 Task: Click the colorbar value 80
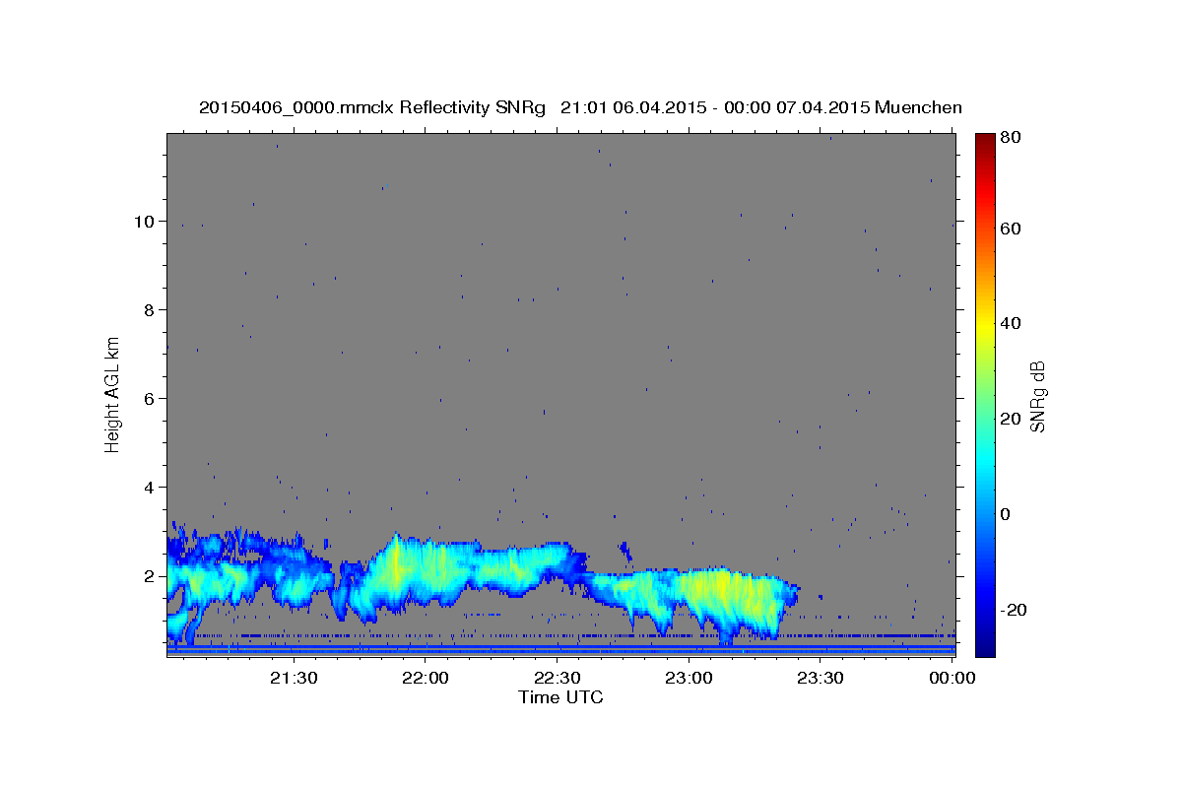point(1010,138)
